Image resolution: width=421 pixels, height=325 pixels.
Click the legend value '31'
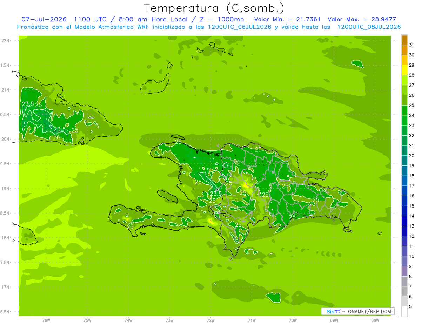tap(412, 45)
